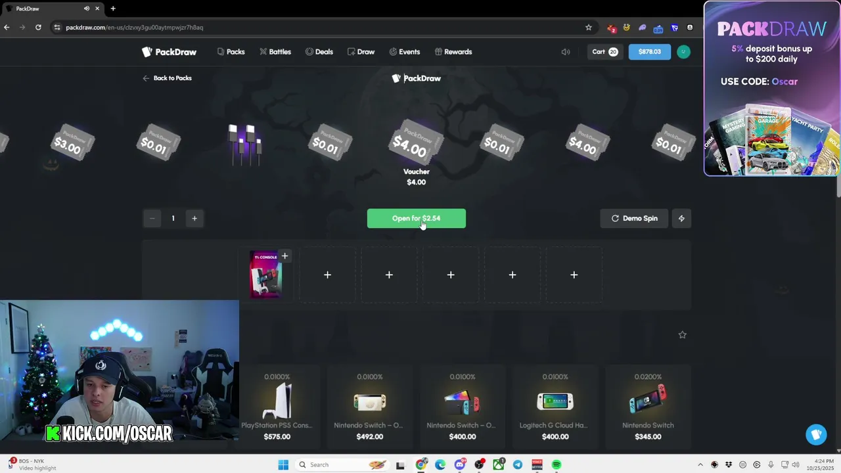Open the Logitech G Cloud item card
841x473 pixels.
tap(555, 407)
